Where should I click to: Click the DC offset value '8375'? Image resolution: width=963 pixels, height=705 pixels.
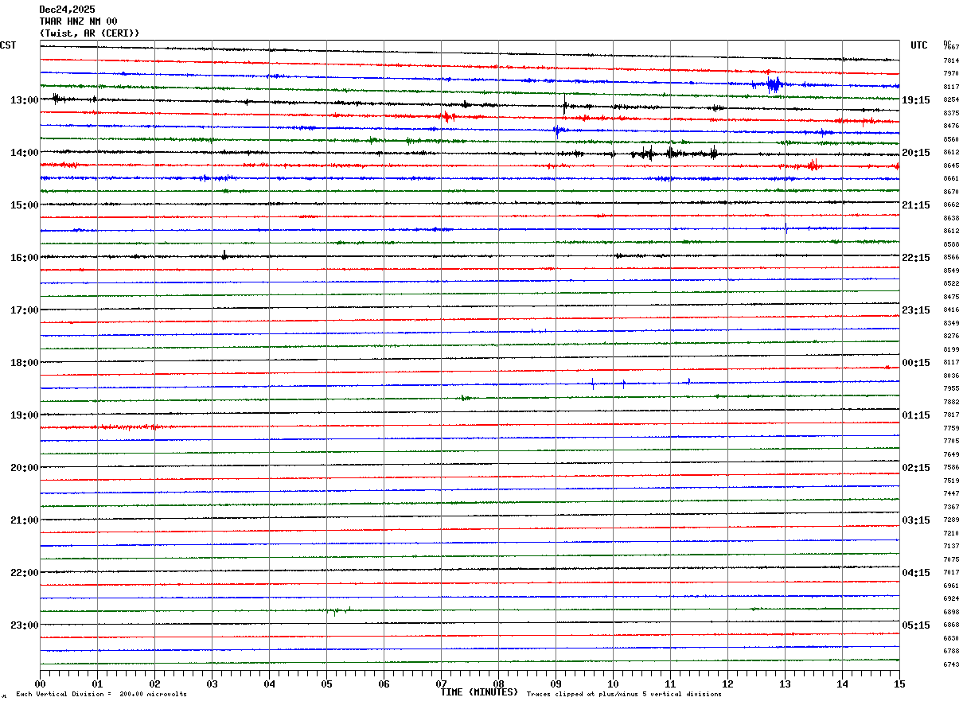(x=951, y=113)
